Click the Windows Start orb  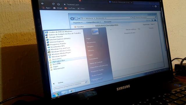click(56, 95)
